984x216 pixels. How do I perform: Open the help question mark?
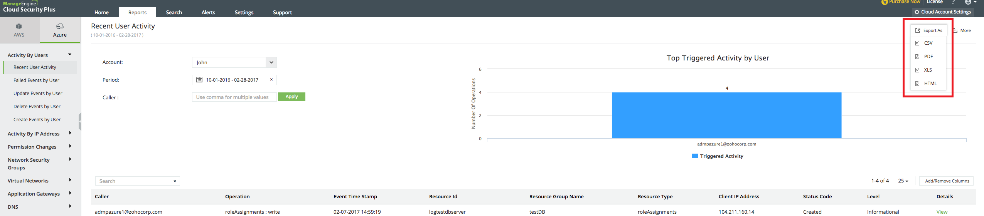click(x=953, y=2)
